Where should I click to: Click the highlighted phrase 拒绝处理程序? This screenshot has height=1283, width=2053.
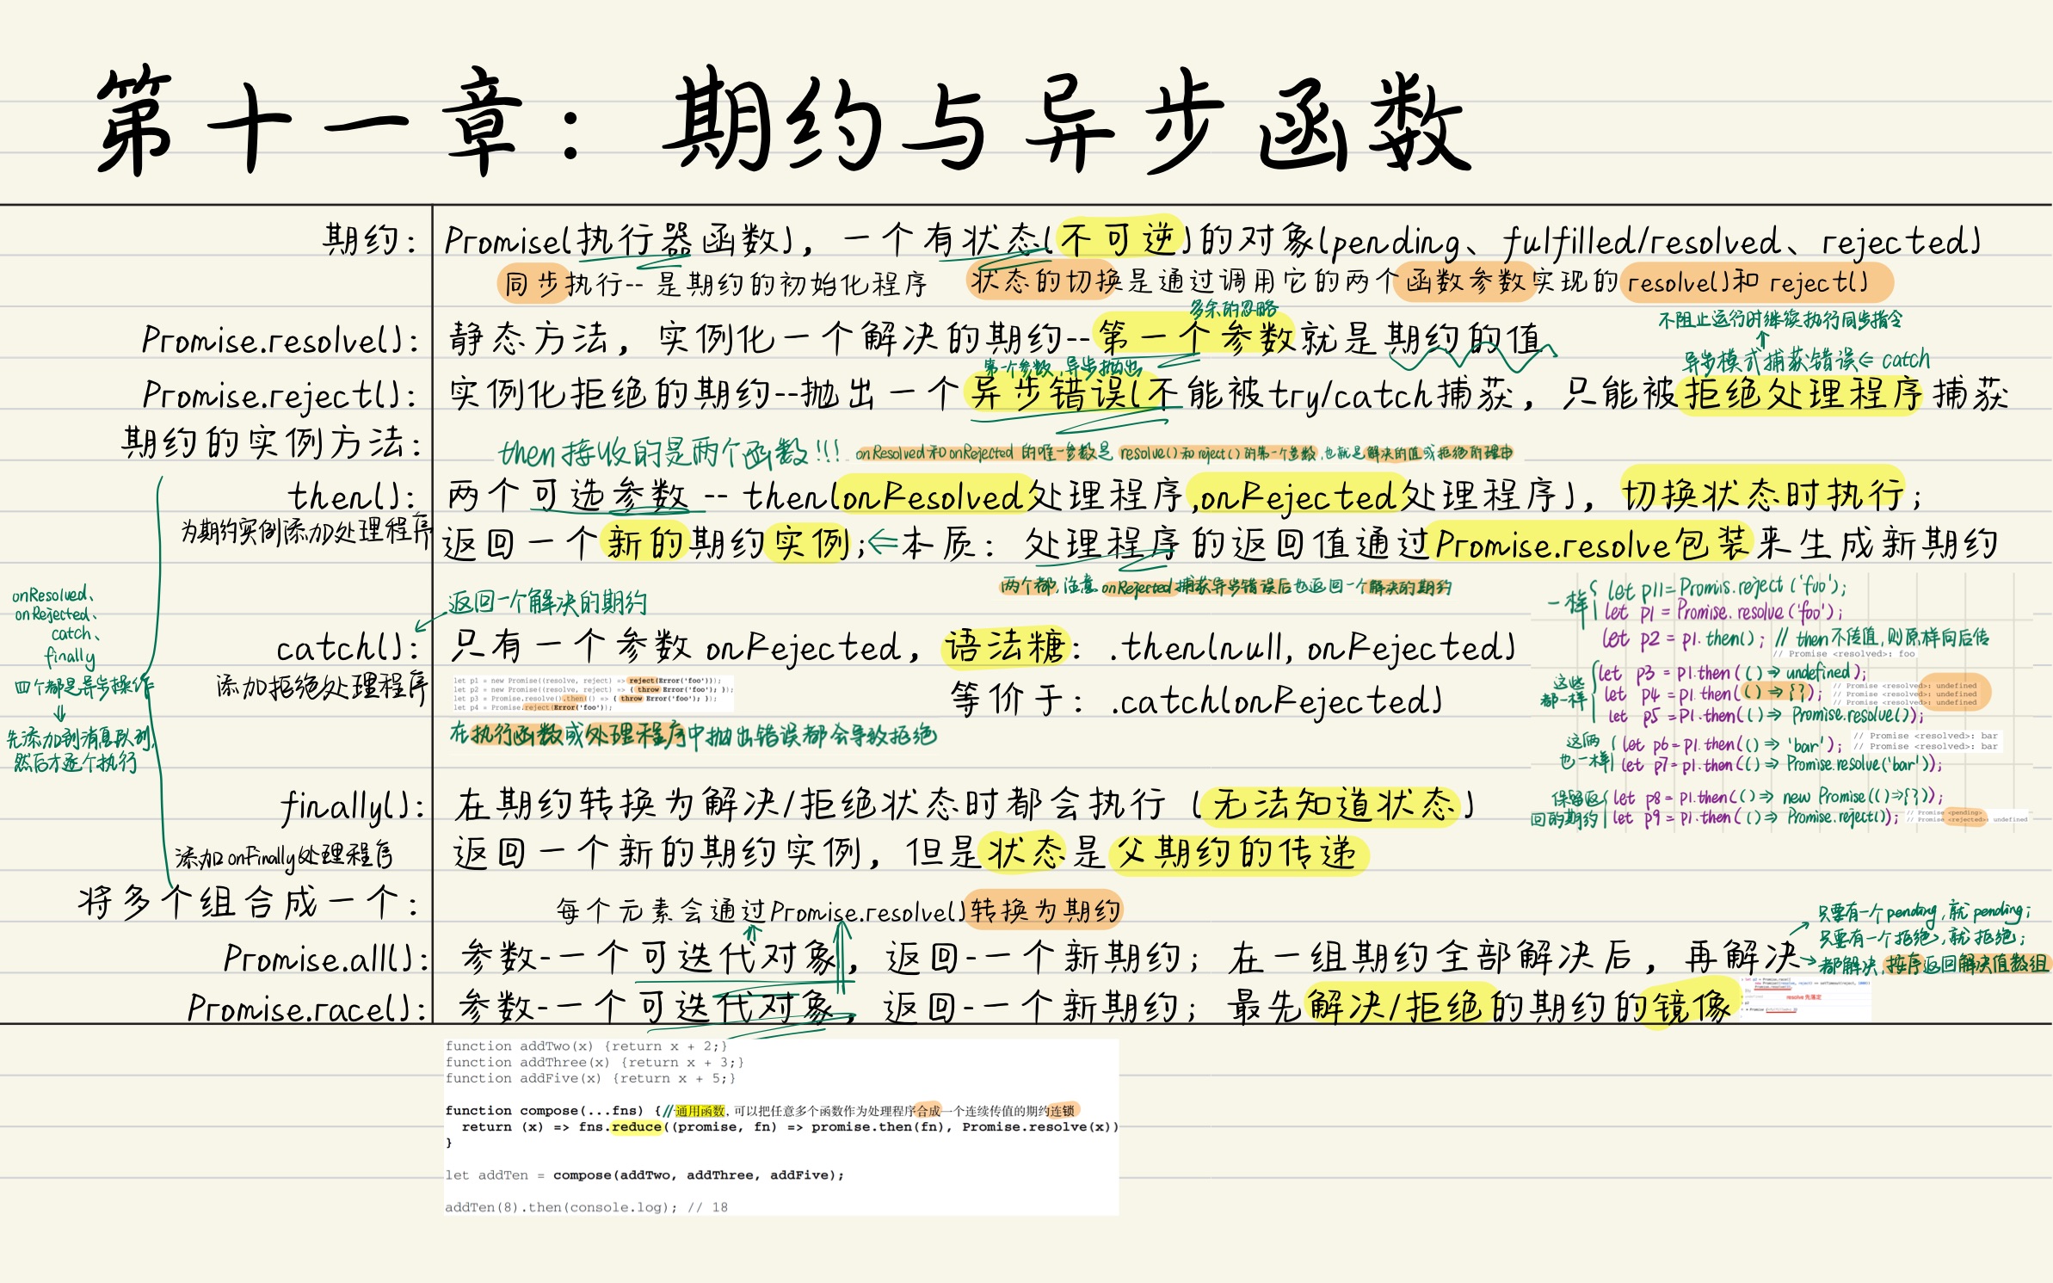pos(1802,394)
